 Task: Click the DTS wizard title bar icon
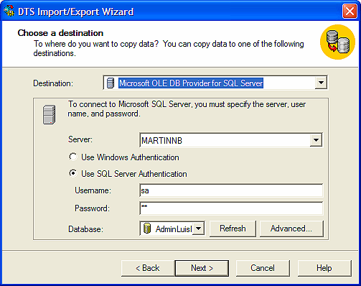click(x=9, y=11)
